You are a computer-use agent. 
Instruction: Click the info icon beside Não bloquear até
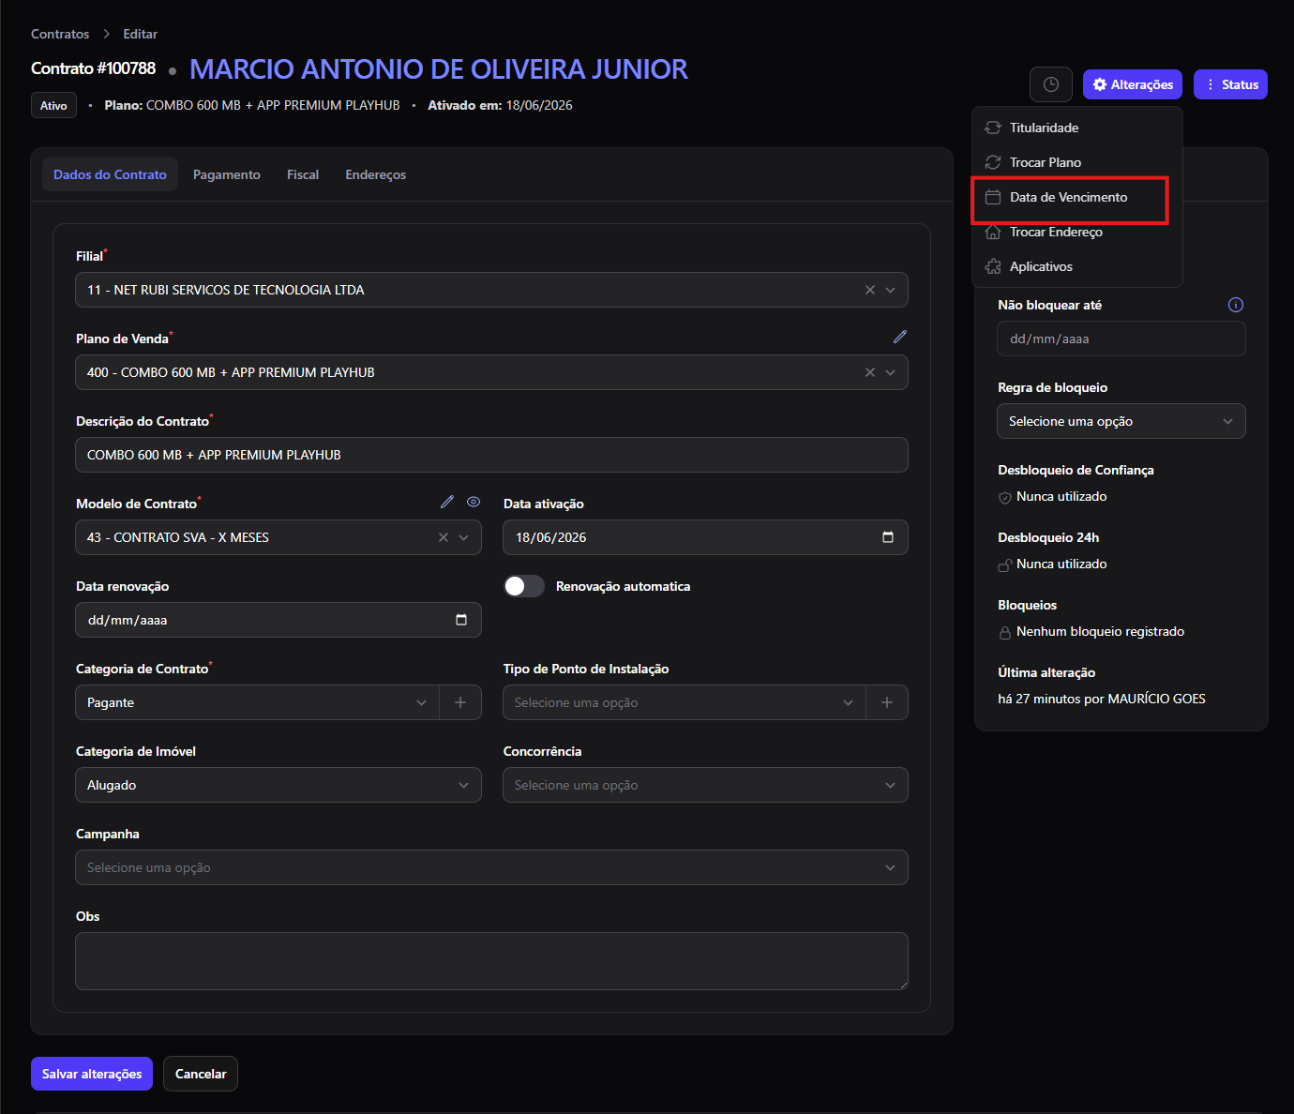pos(1236,305)
